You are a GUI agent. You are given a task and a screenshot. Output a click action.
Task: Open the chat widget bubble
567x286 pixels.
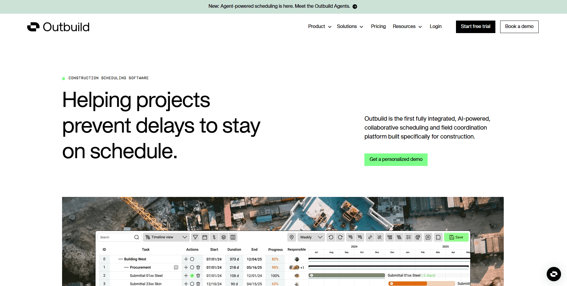(x=554, y=274)
